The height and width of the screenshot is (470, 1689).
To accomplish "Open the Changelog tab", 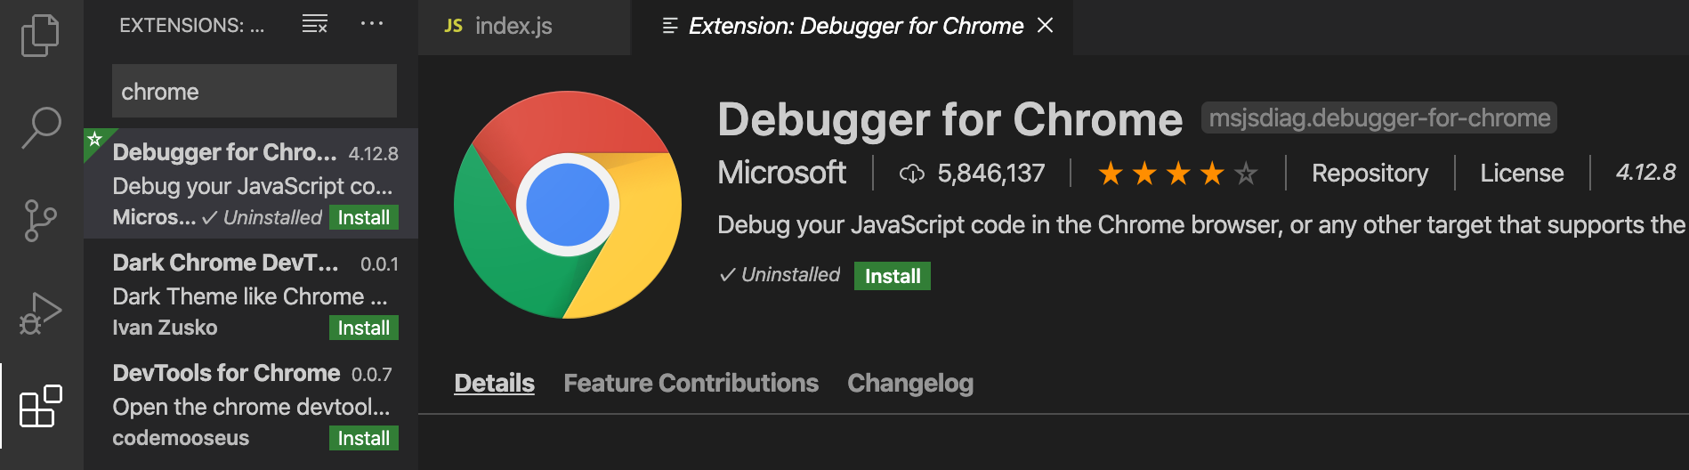I will [909, 383].
